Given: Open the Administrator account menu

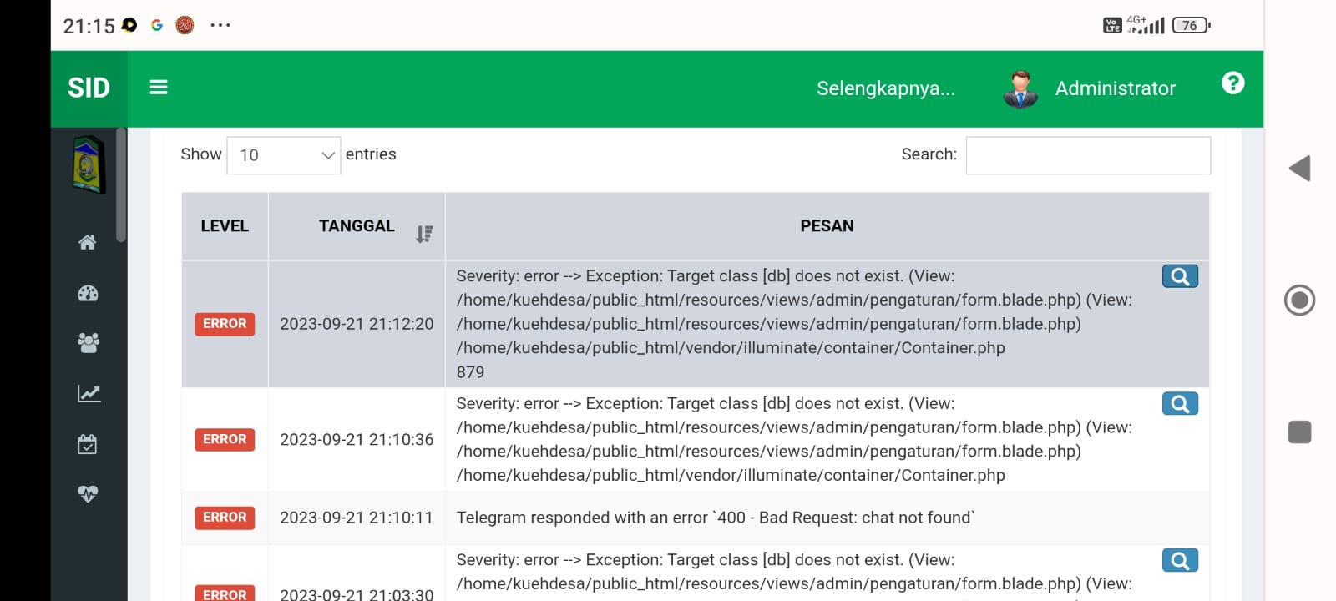Looking at the screenshot, I should click(1116, 88).
